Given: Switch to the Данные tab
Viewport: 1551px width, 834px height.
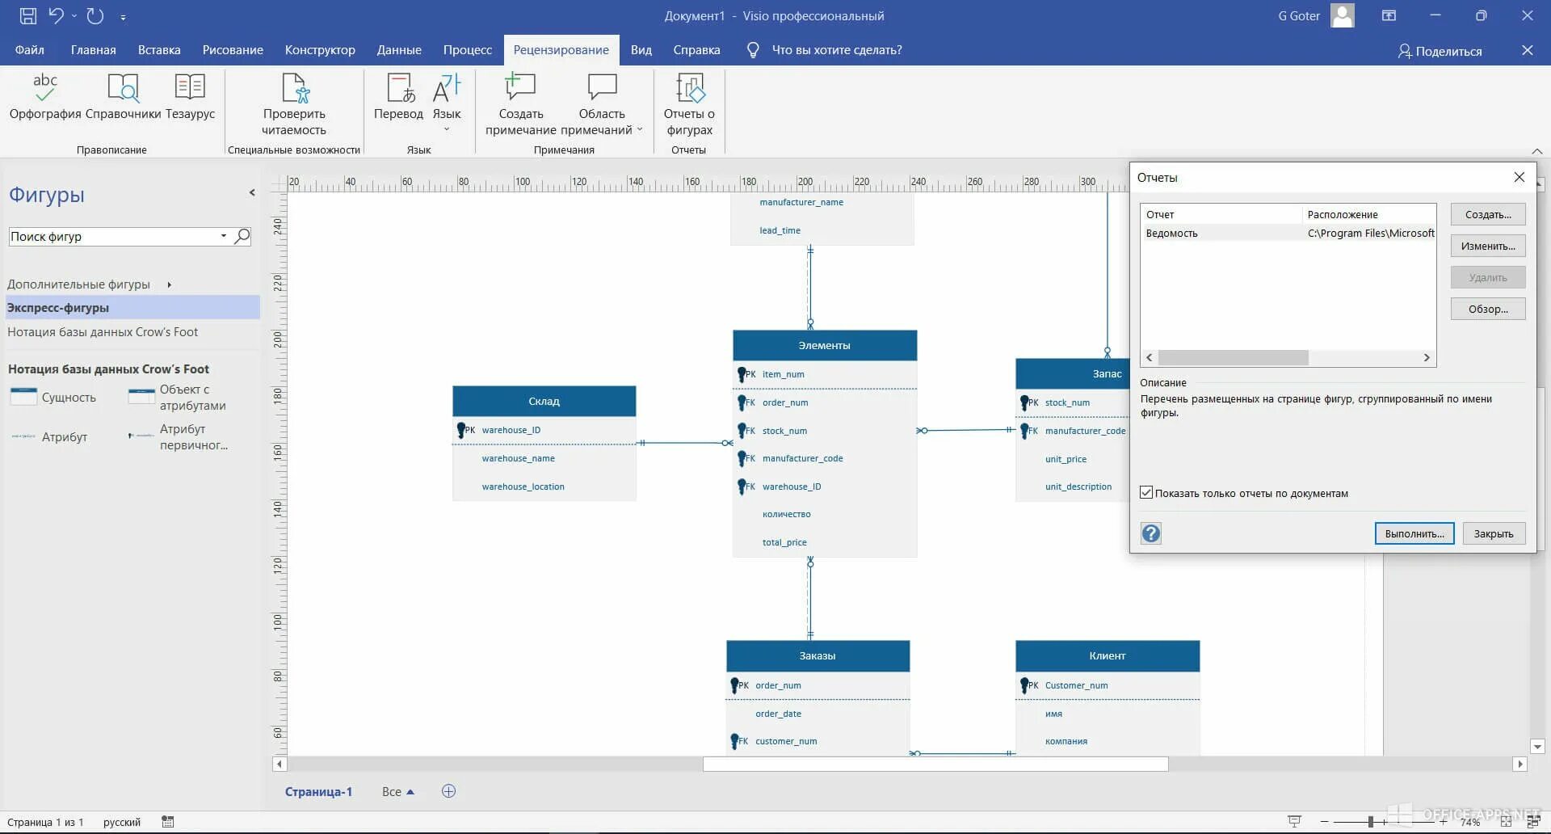Looking at the screenshot, I should coord(399,50).
